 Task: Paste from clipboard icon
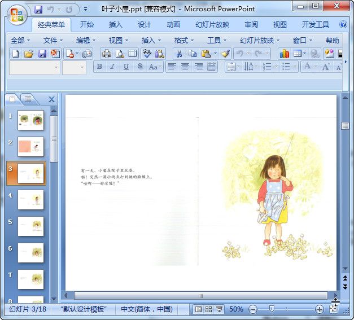pyautogui.click(x=206, y=54)
